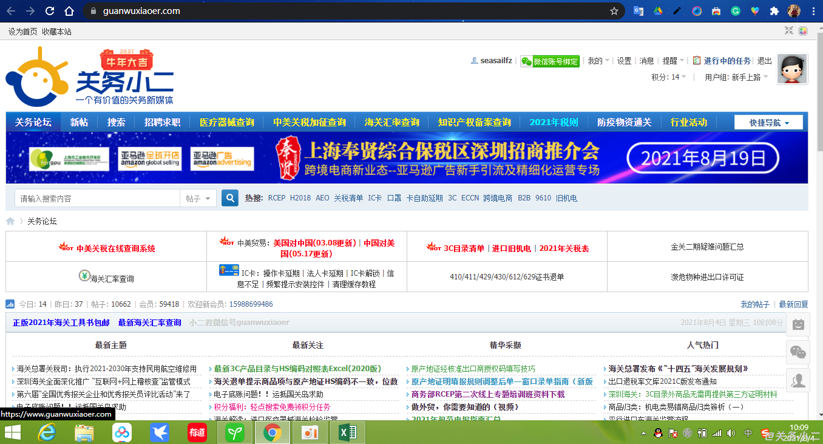Image resolution: width=823 pixels, height=444 pixels.
Task: Switch to Excel on the taskbar
Action: [347, 433]
